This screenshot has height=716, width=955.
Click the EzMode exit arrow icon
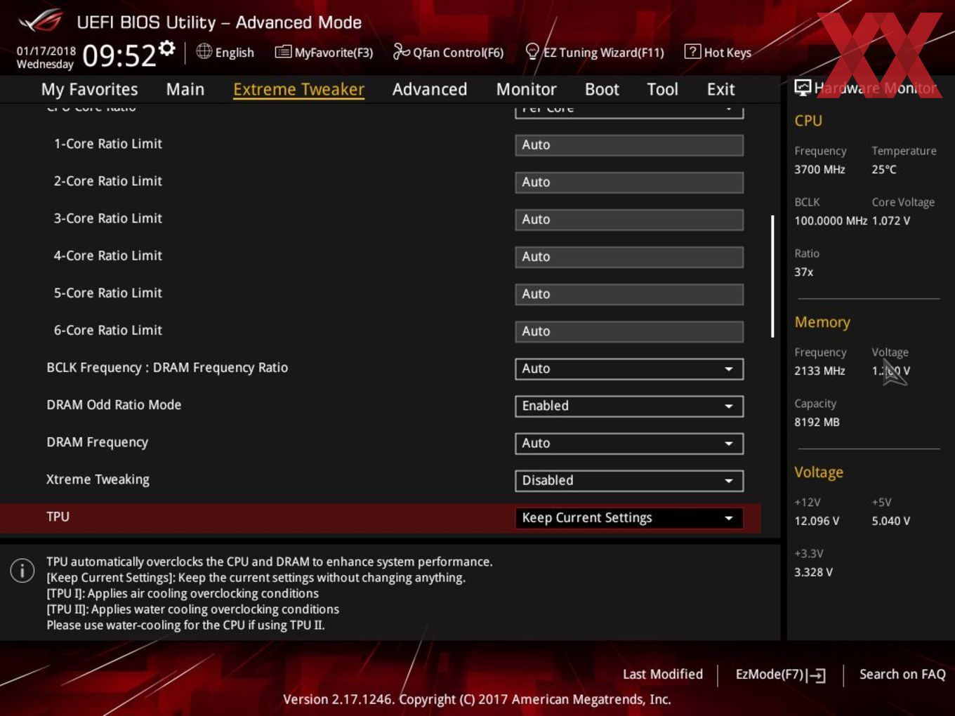click(x=816, y=675)
